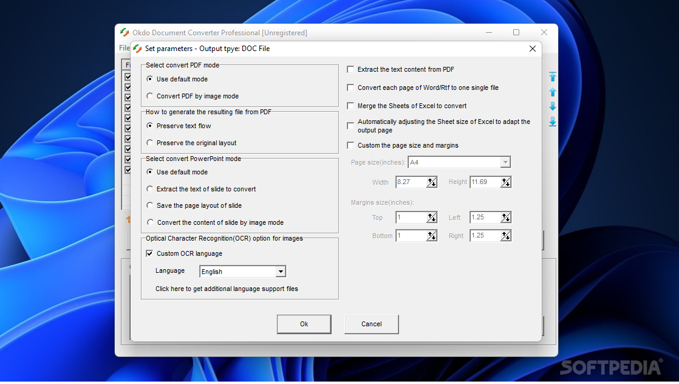Viewport: 679px width, 384px height.
Task: Click the move-to-top arrow icon
Action: pyautogui.click(x=553, y=77)
